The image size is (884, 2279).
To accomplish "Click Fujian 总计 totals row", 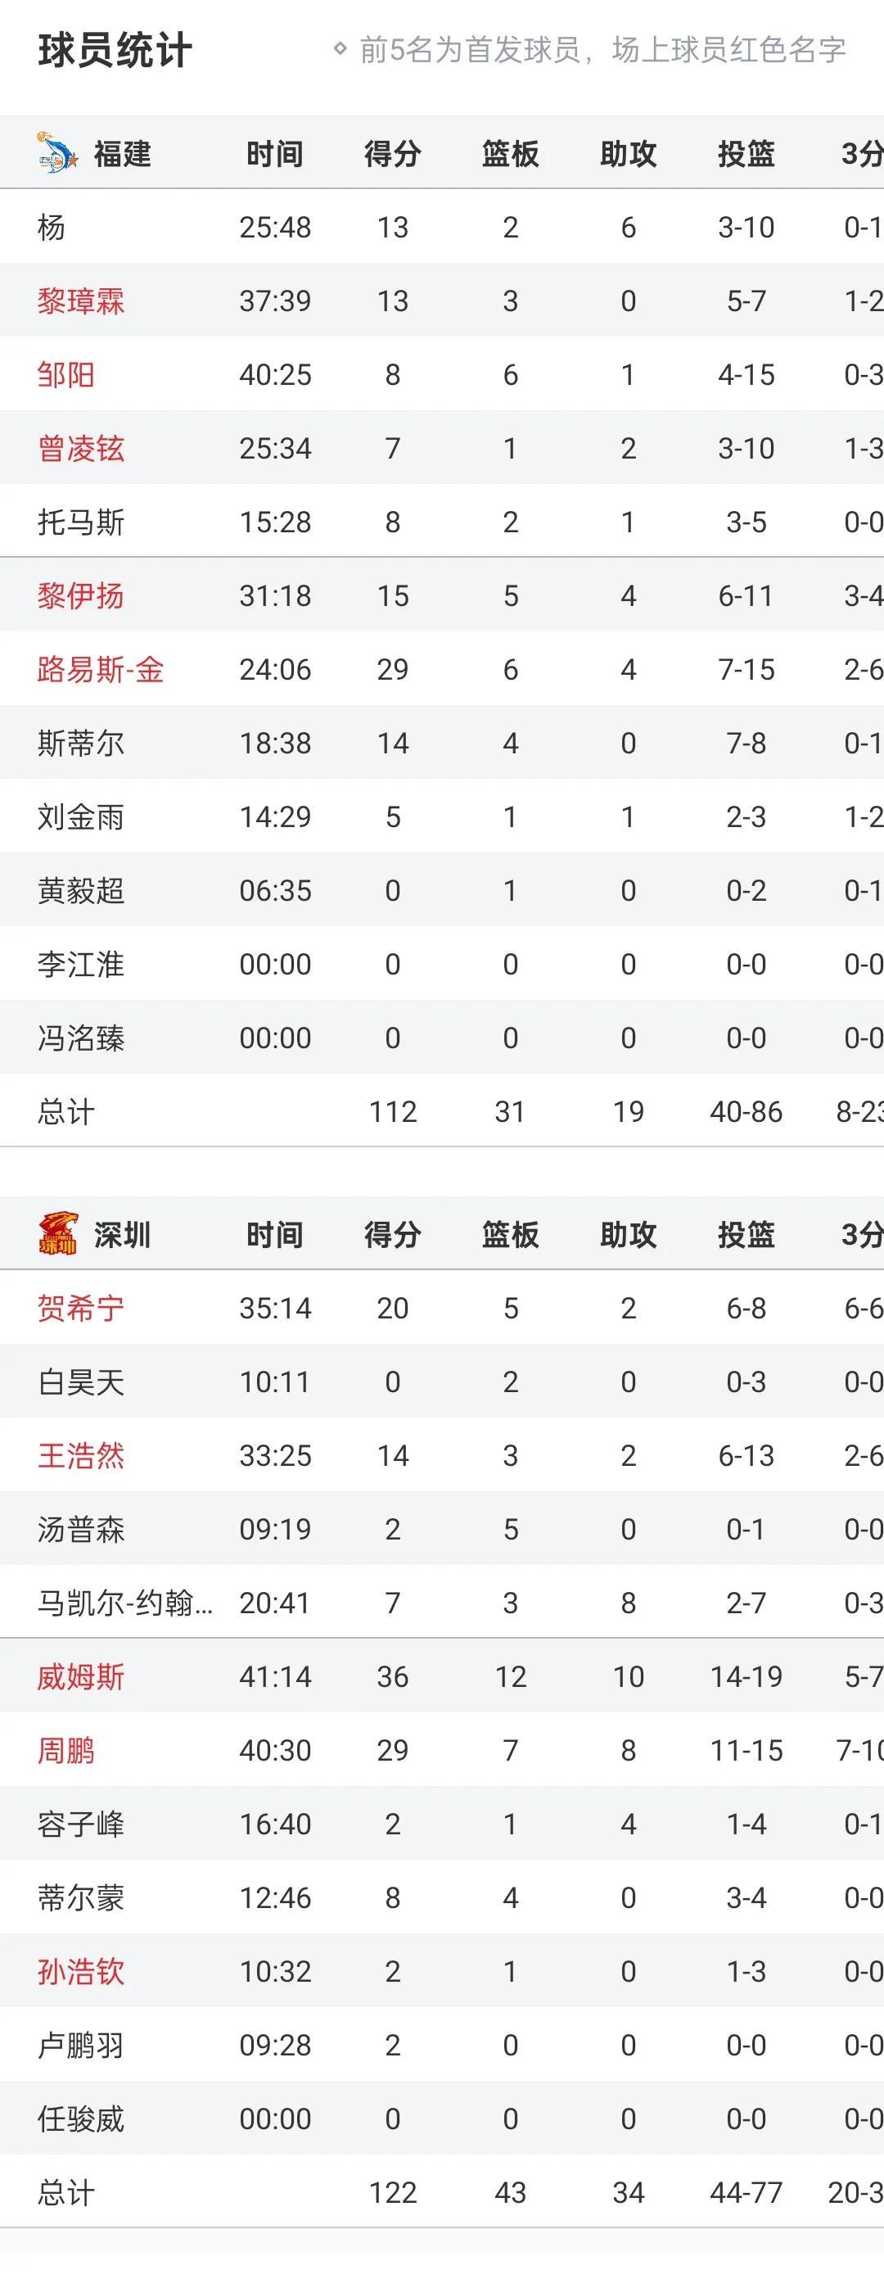I will (x=65, y=1111).
